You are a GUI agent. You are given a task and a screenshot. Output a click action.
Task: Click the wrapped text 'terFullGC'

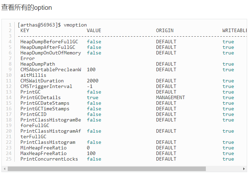[x=33, y=137]
